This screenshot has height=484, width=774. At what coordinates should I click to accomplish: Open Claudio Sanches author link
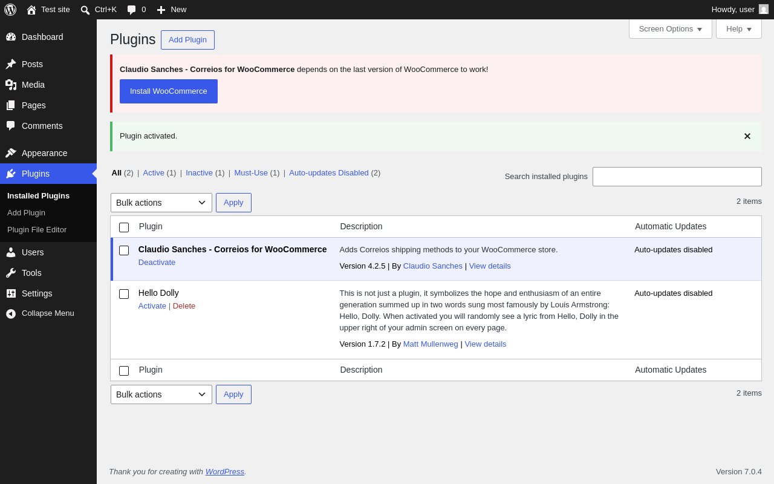(433, 266)
